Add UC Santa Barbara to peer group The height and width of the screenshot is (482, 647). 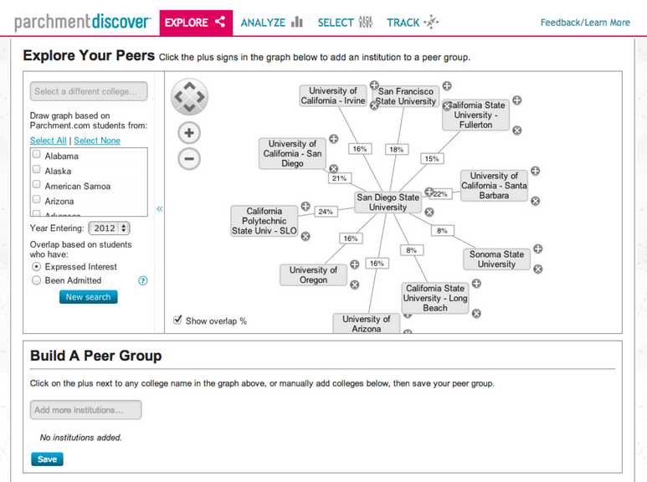535,171
